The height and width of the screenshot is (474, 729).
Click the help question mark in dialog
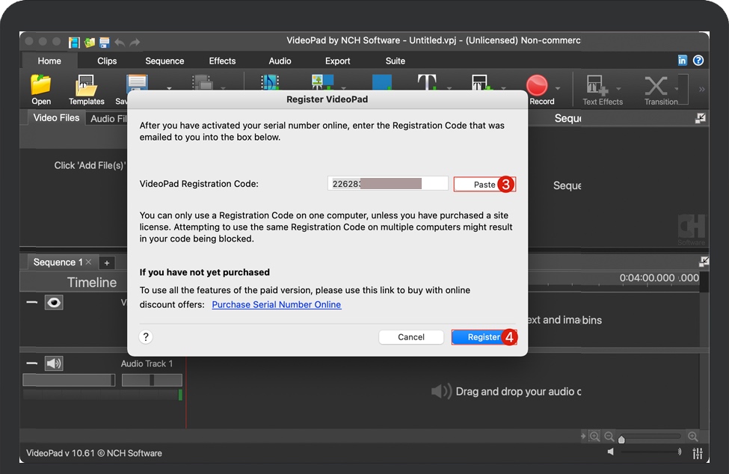(x=146, y=337)
